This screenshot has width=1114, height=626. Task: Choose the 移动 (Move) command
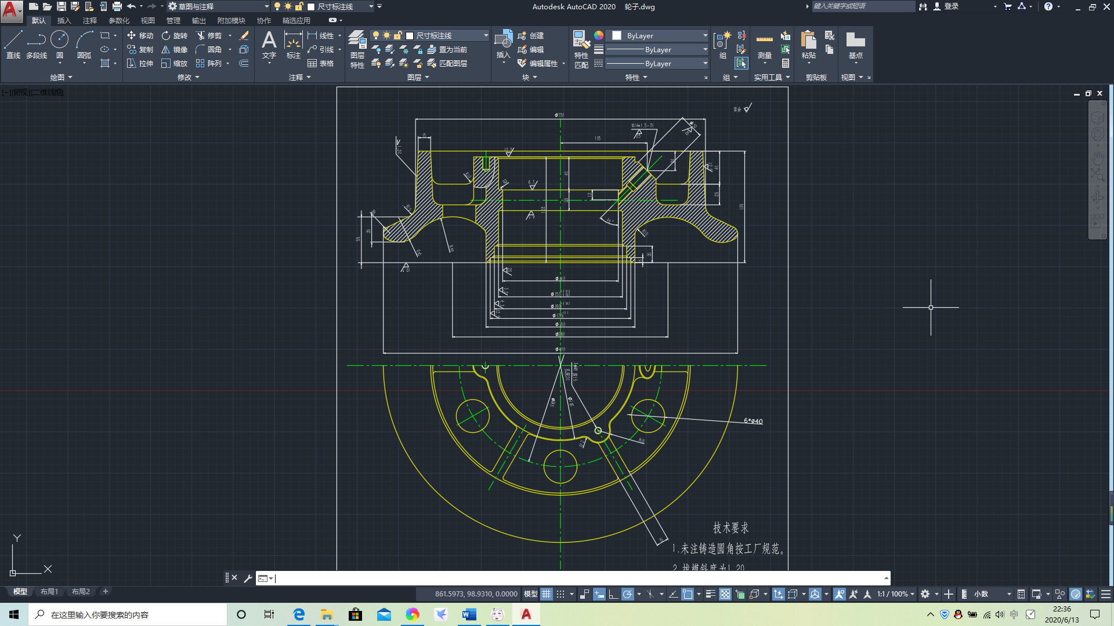(x=140, y=35)
